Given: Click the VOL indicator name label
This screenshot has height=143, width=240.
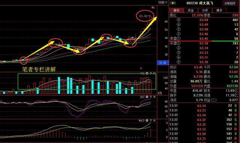Looking at the screenshot, I should pyautogui.click(x=142, y=73).
